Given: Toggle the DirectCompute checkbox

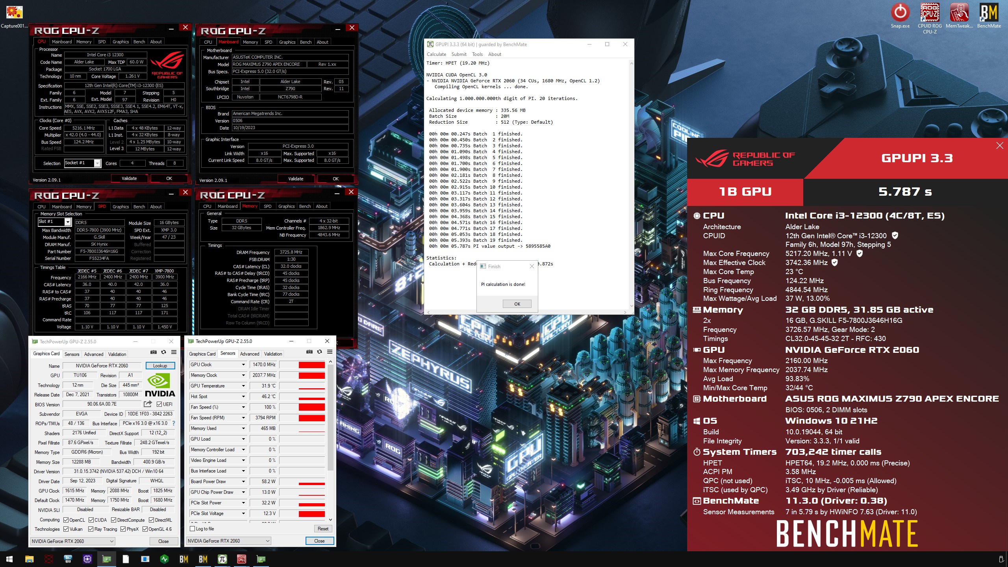Looking at the screenshot, I should (114, 520).
